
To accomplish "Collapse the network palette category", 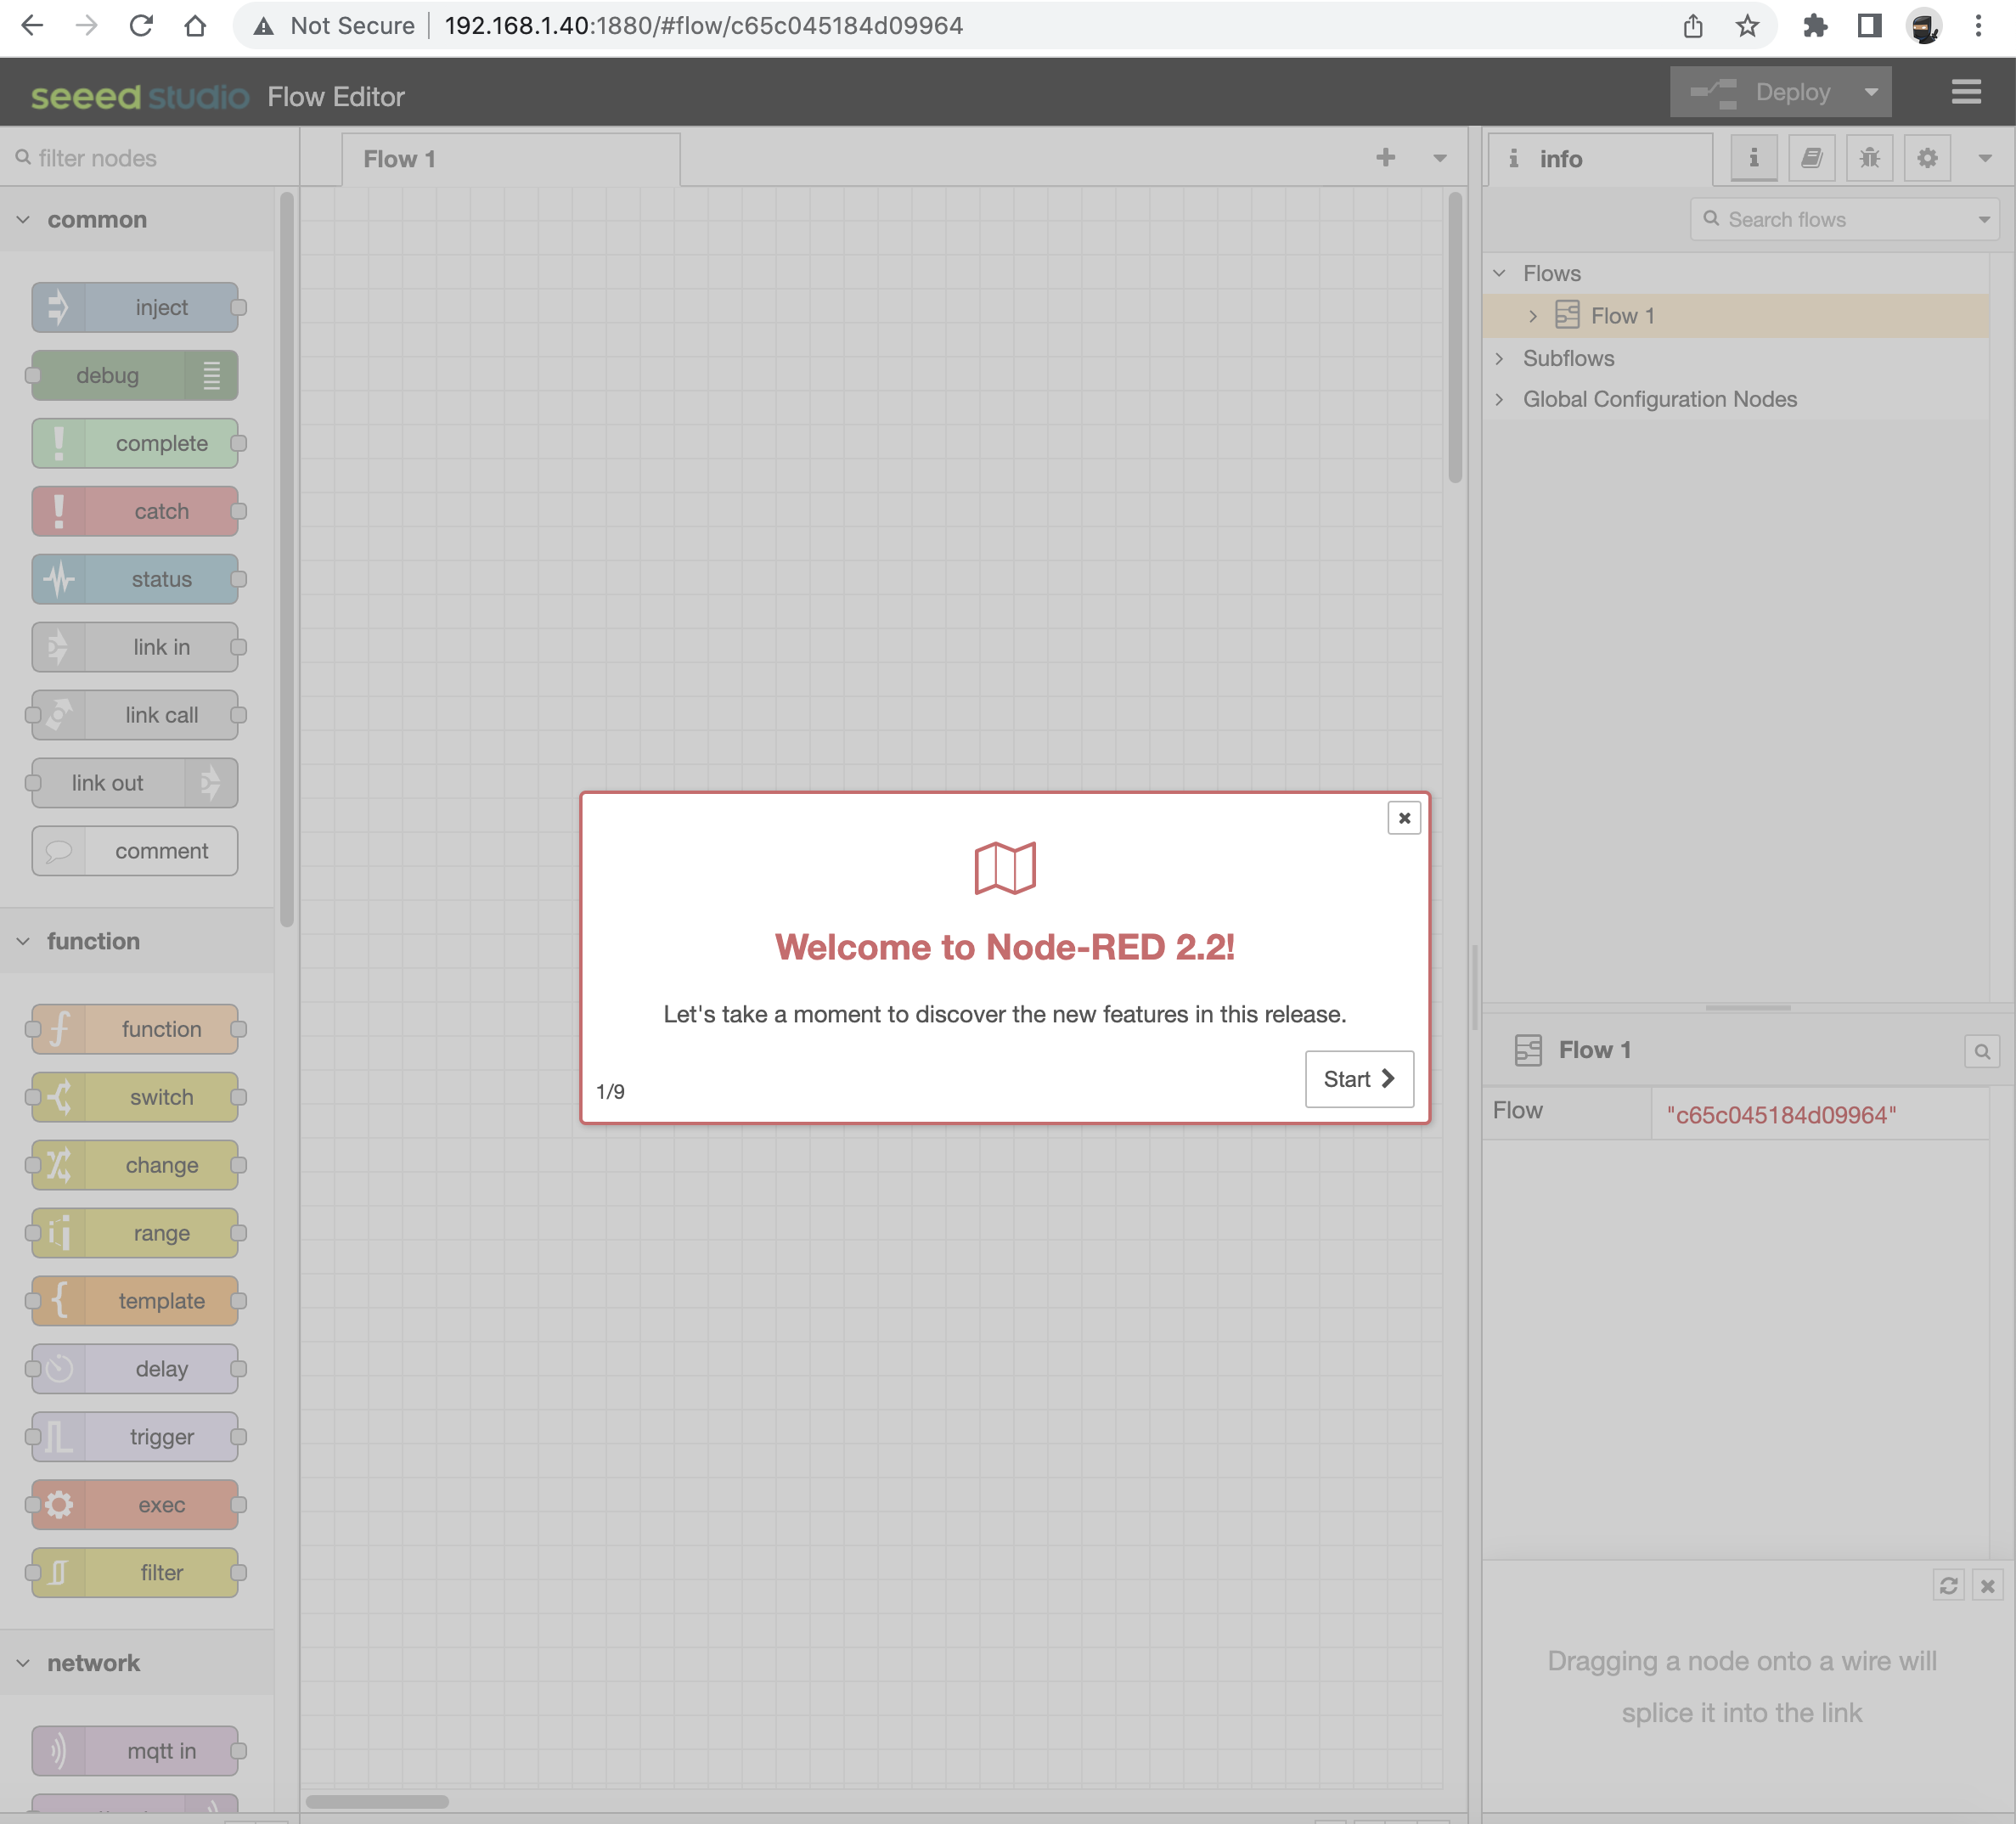I will [x=23, y=1663].
